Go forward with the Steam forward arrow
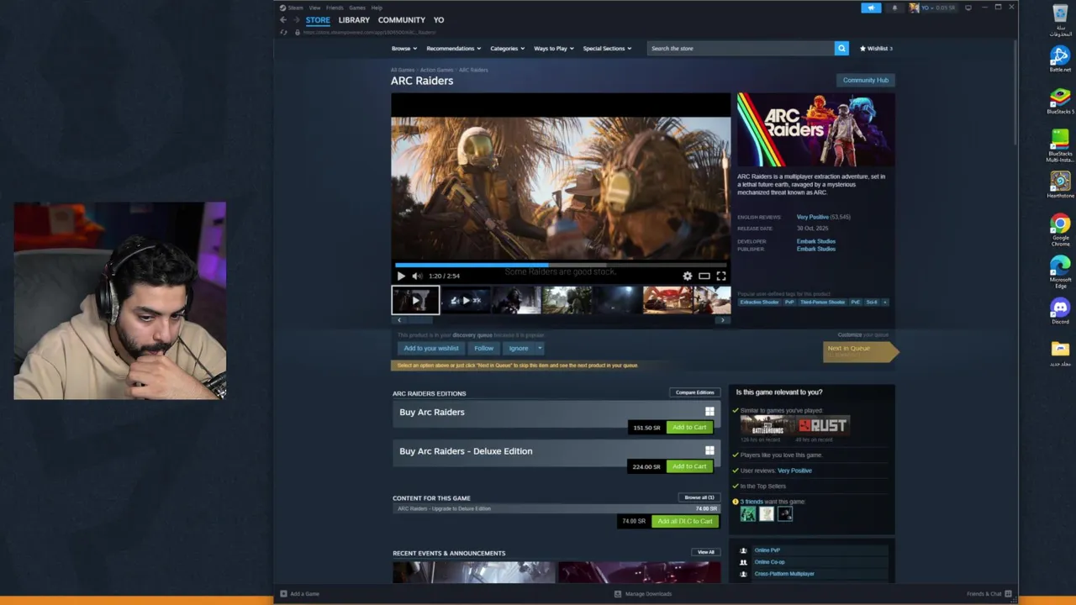Viewport: 1076px width, 605px height. 296,20
